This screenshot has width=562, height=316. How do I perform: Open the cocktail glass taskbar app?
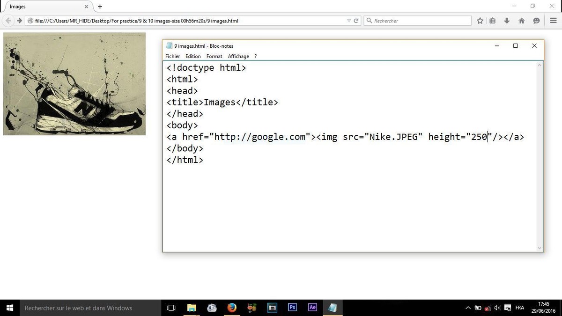[x=252, y=308]
